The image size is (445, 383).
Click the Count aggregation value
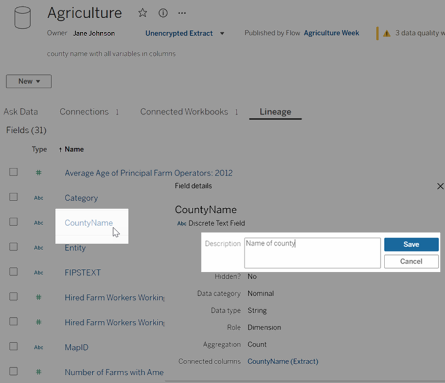257,345
